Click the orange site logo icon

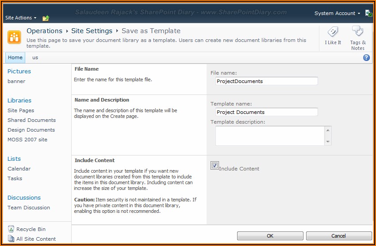coord(14,37)
